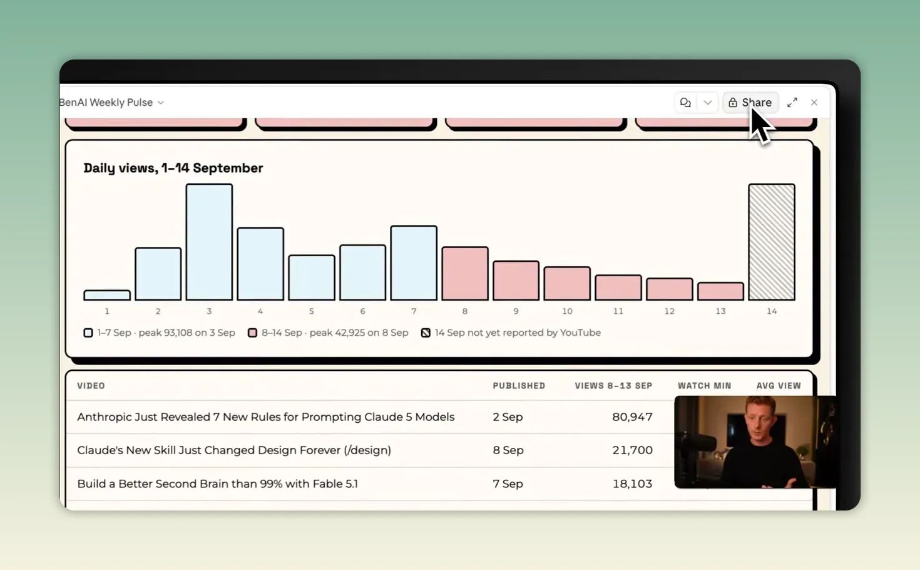Select the hatched bar for 14 September

[x=772, y=242]
